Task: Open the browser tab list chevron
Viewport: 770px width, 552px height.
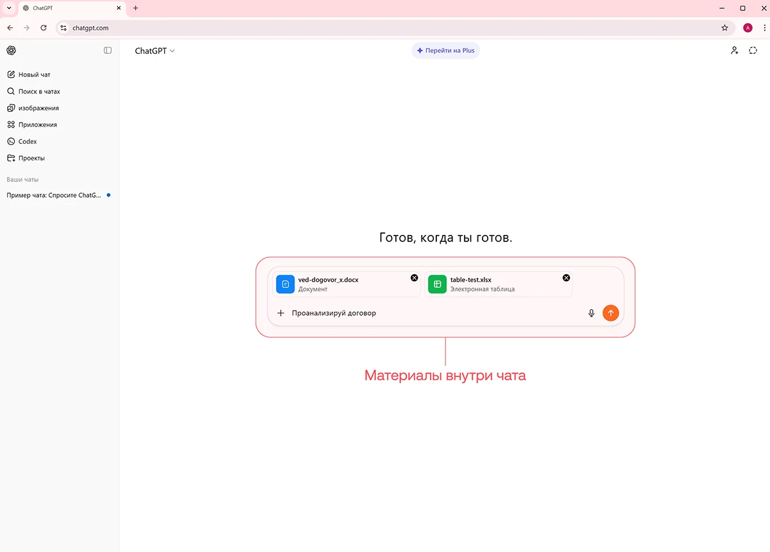Action: click(x=9, y=8)
